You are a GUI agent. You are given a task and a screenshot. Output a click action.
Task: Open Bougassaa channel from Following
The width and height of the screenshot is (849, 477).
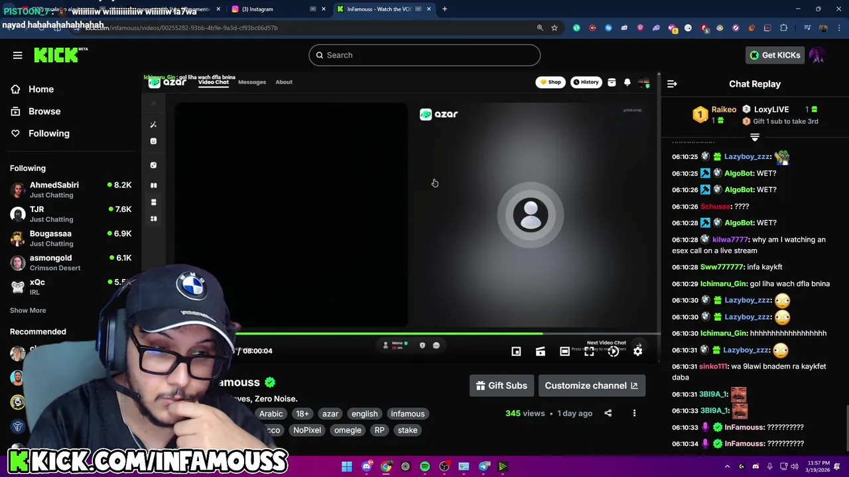[71, 238]
